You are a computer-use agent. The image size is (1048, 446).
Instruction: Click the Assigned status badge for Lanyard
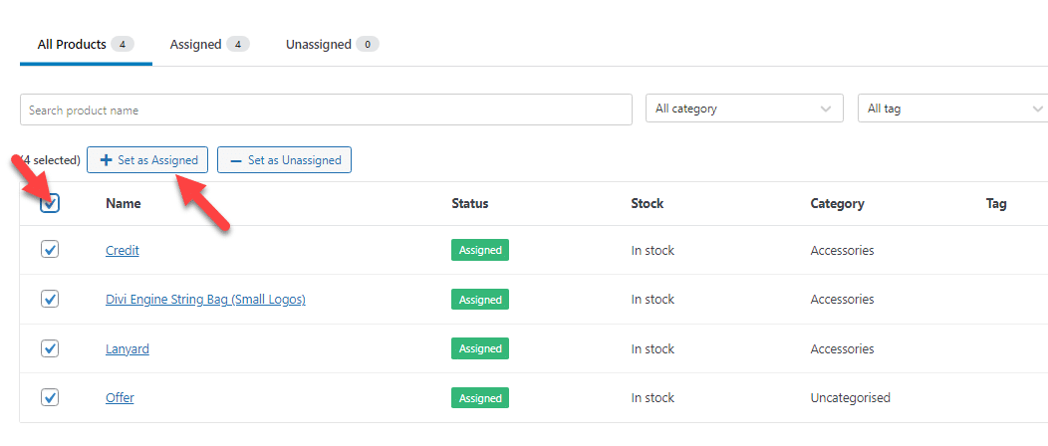coord(480,348)
